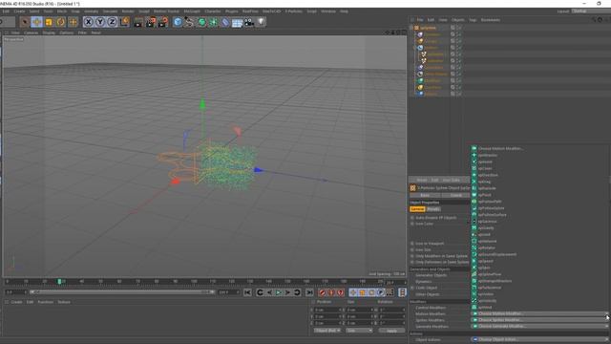Open the viewport Filter menu

82,32
